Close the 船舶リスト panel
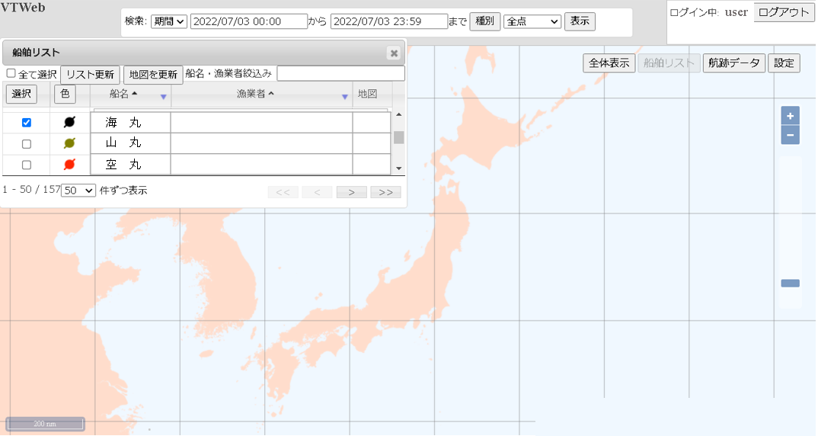818x436 pixels. coord(393,53)
